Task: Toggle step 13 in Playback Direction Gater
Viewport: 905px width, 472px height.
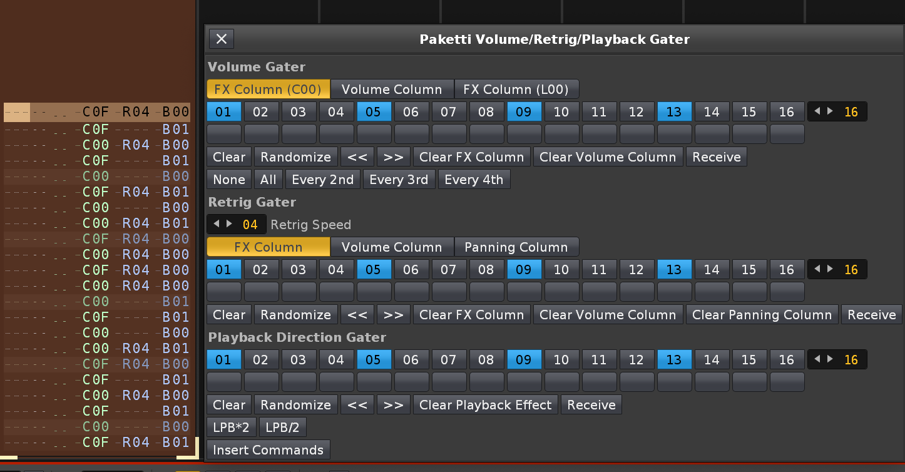Action: (x=674, y=360)
